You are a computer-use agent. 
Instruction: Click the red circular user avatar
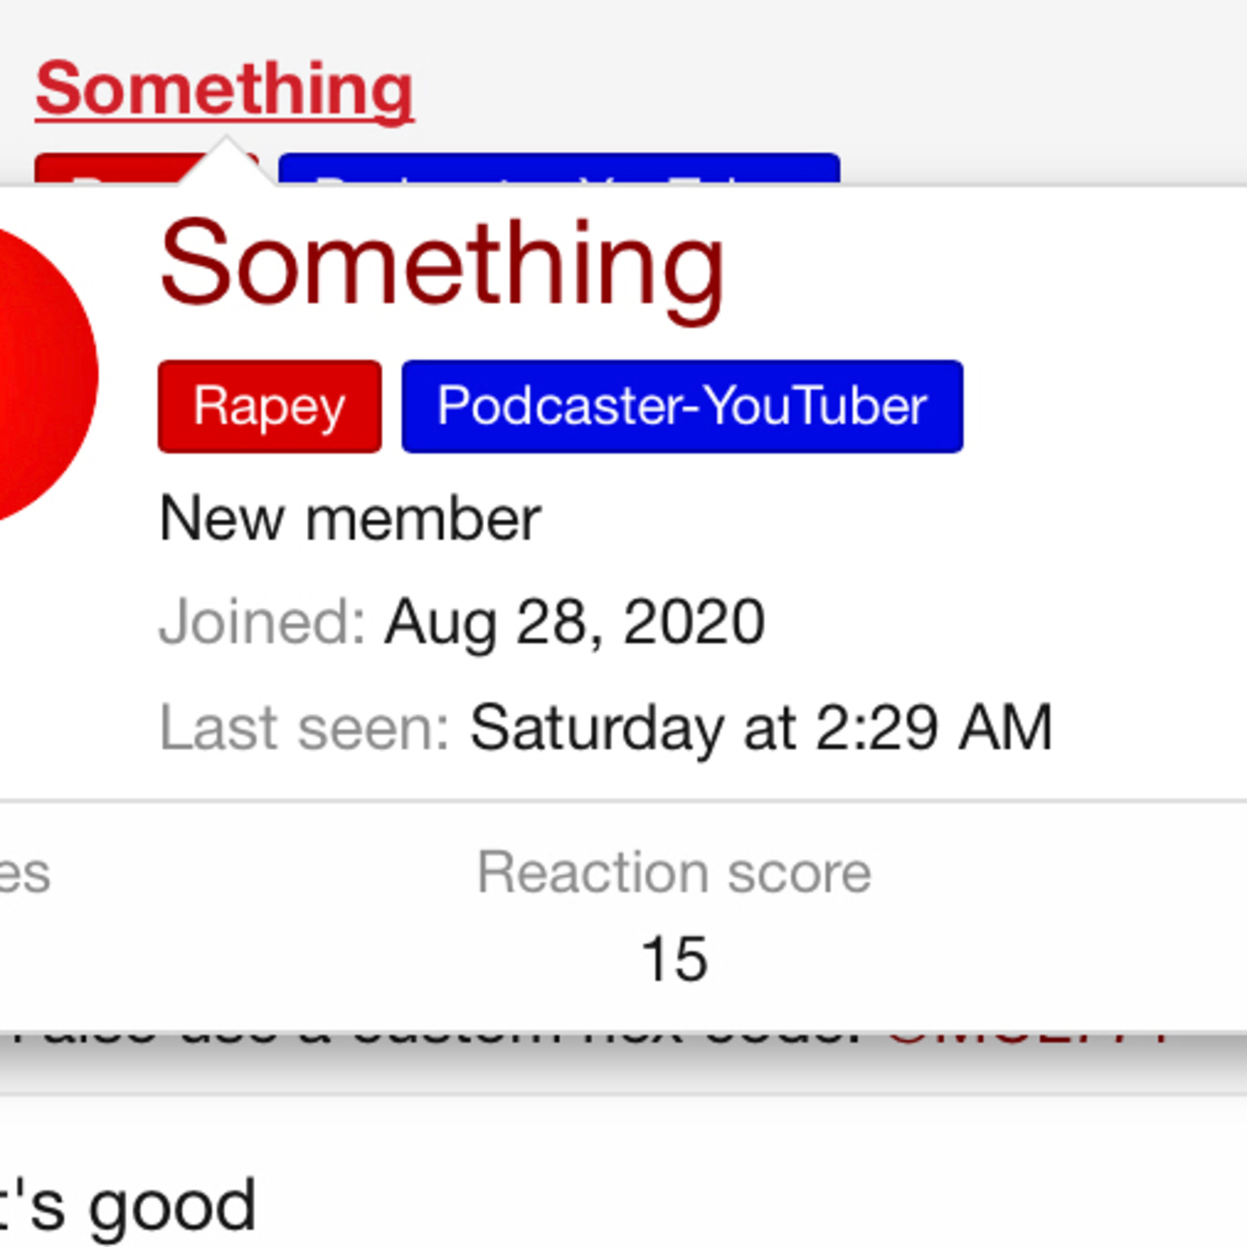pyautogui.click(x=39, y=375)
